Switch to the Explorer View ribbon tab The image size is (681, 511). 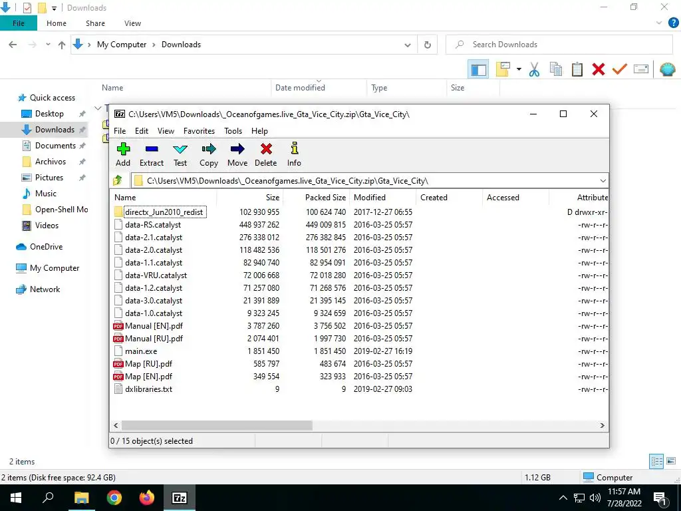click(132, 23)
